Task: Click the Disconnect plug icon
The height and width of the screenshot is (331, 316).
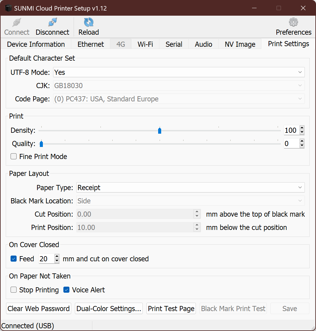Action: point(53,23)
